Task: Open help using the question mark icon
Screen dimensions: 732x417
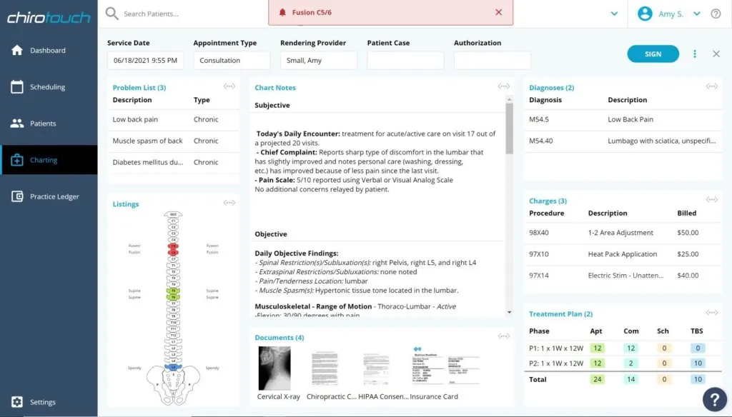Action: (x=716, y=13)
